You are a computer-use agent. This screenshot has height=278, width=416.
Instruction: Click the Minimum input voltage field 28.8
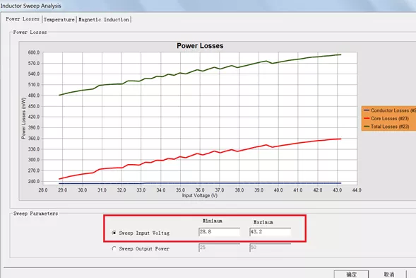click(x=219, y=232)
